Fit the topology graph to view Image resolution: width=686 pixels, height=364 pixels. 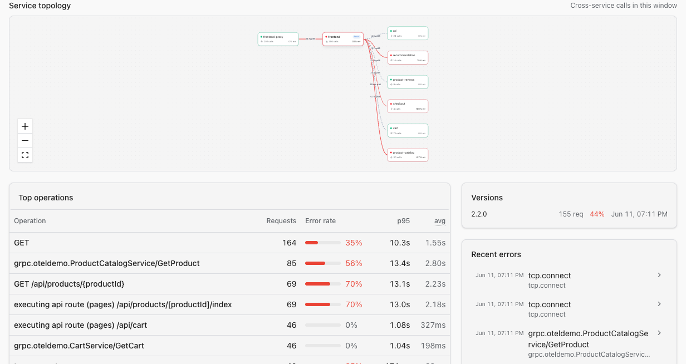click(25, 155)
